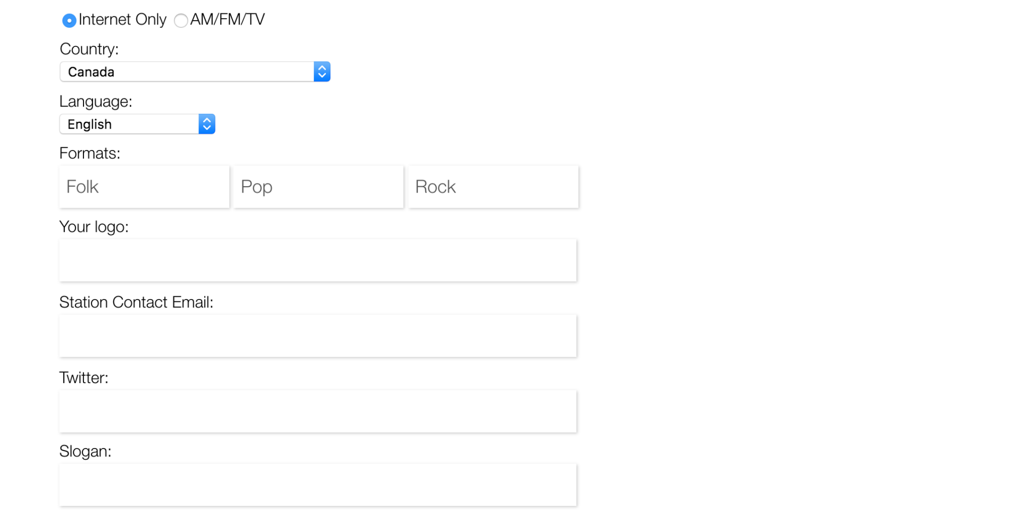
Task: Click the Language label
Action: [x=96, y=102]
